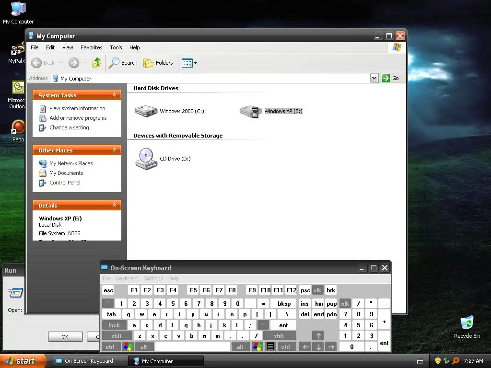
Task: Toggle the left alt key
Action: [x=143, y=347]
